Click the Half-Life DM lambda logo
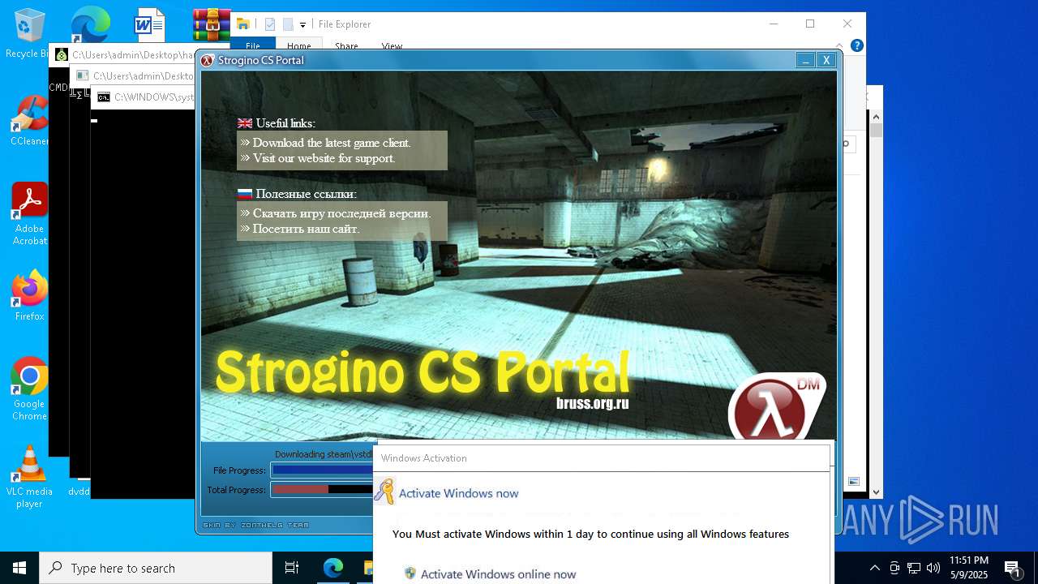This screenshot has height=584, width=1038. pyautogui.click(x=776, y=408)
